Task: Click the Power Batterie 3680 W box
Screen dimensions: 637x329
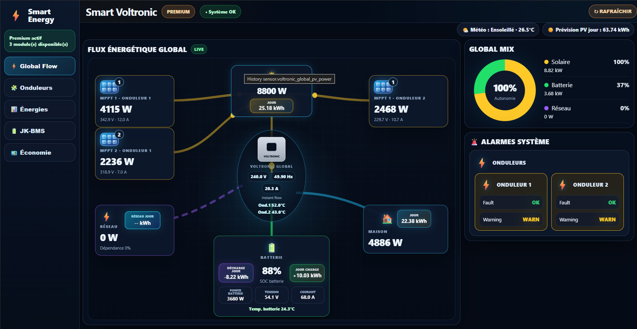Action: pos(235,295)
